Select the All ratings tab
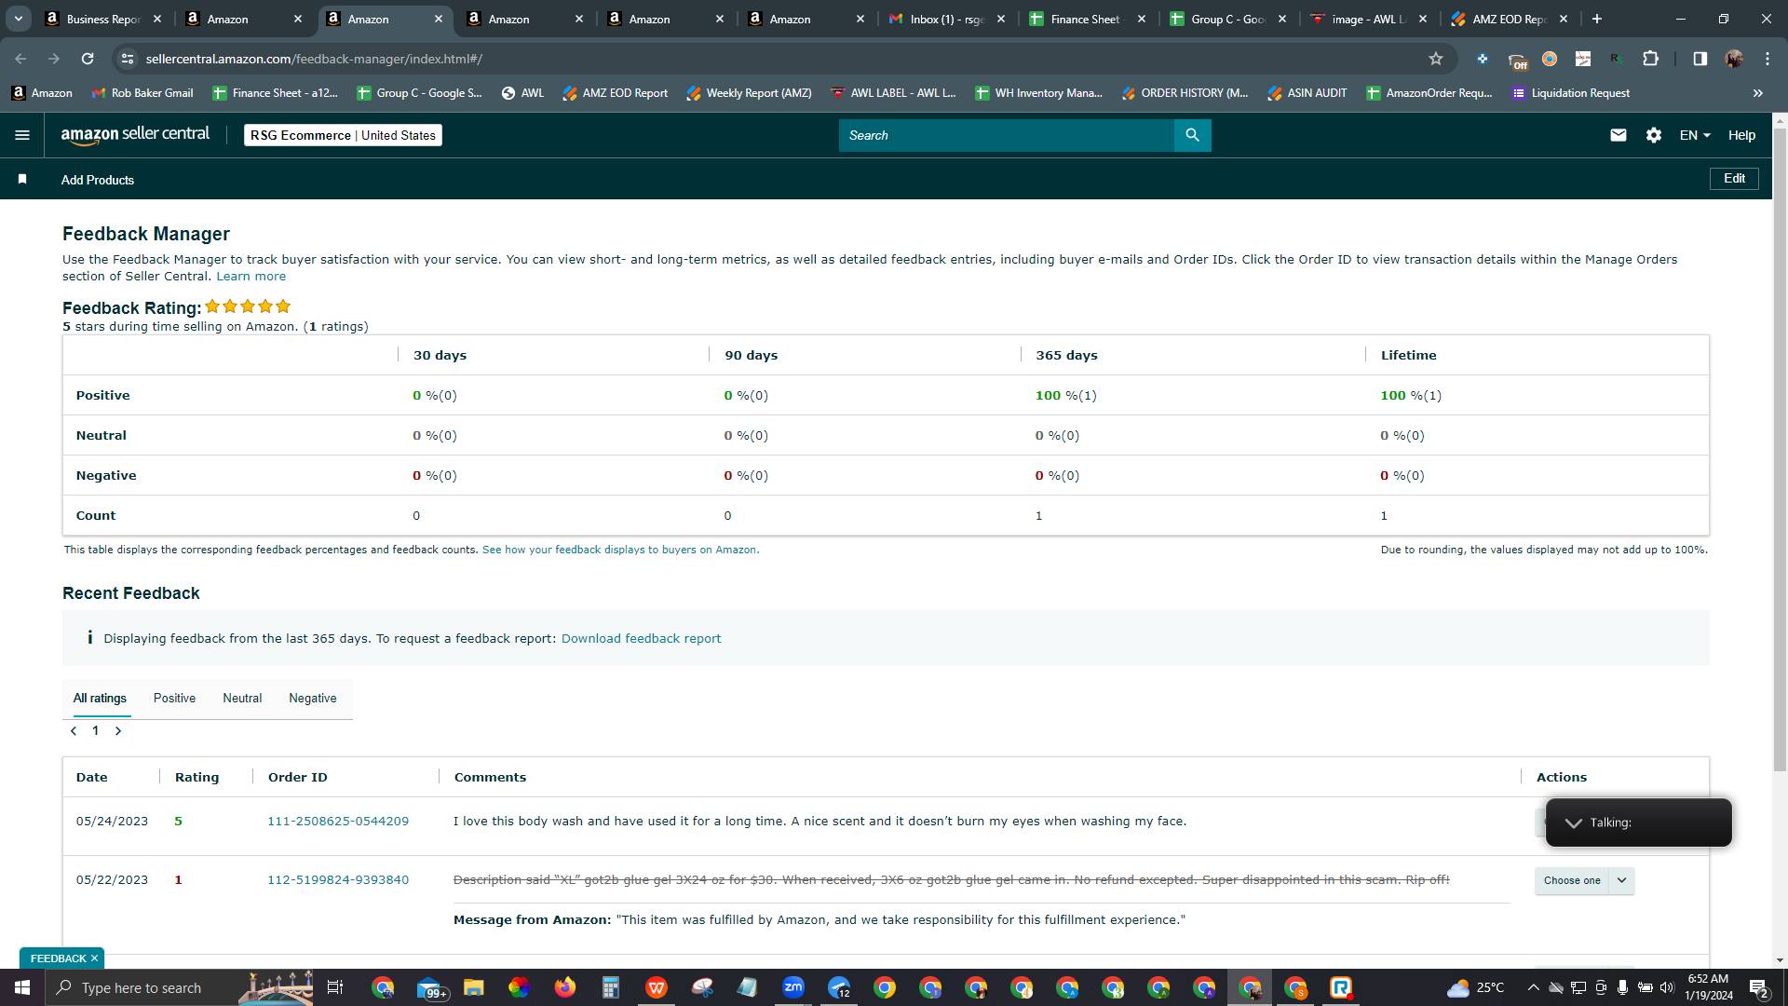Viewport: 1788px width, 1006px height. (x=100, y=698)
